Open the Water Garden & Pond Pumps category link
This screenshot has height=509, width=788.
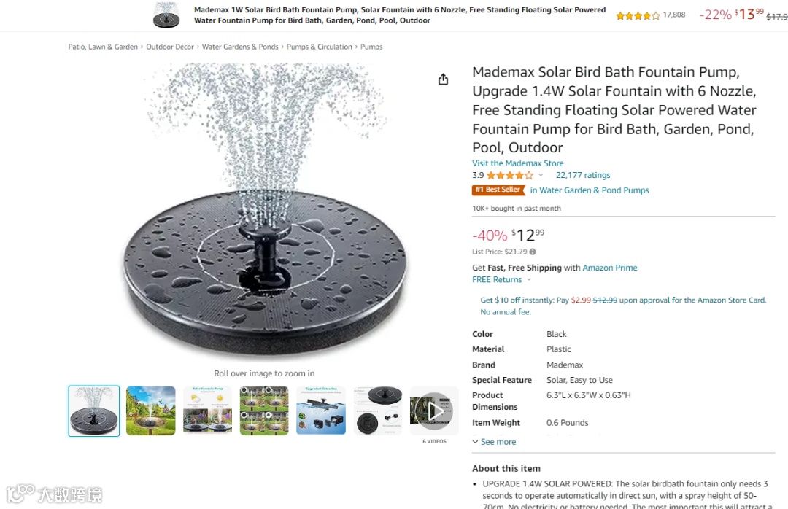point(590,190)
